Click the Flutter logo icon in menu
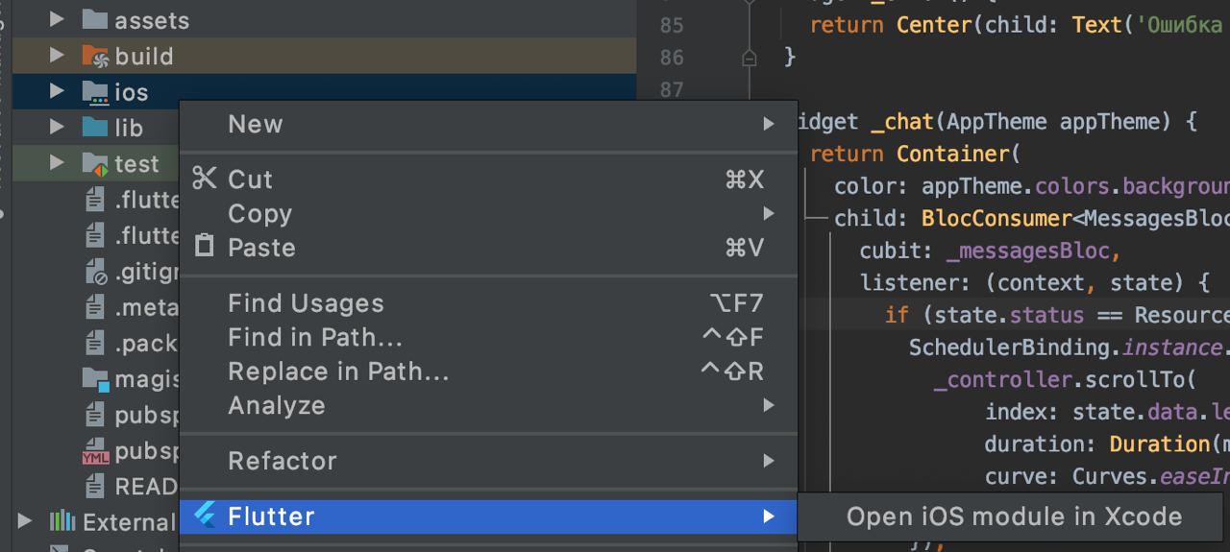The width and height of the screenshot is (1230, 552). (205, 516)
